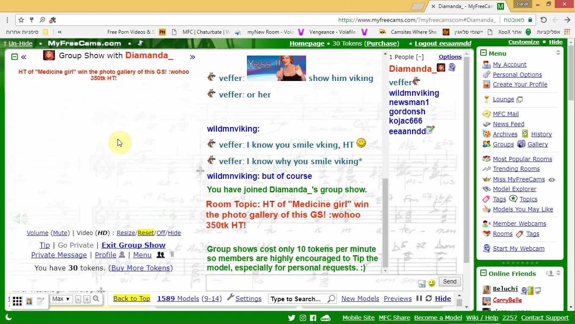The image size is (575, 324).
Task: Click Buy More Tokens link
Action: click(x=140, y=268)
